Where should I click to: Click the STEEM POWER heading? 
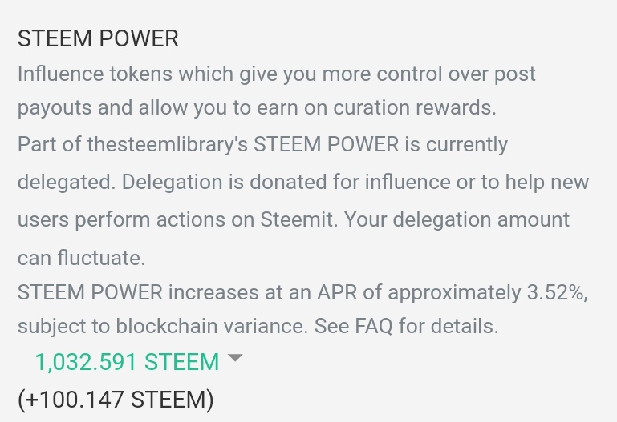98,38
